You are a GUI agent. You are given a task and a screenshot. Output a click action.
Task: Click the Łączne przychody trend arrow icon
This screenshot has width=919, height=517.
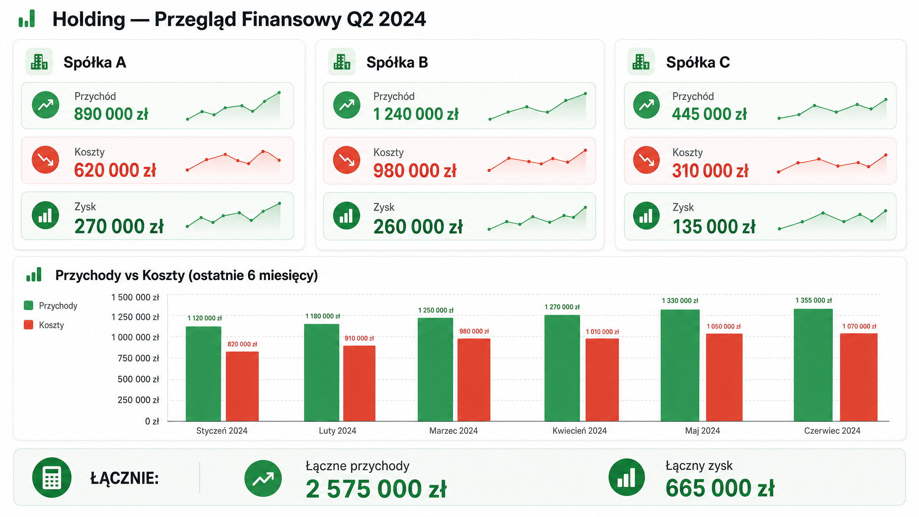coord(263,478)
